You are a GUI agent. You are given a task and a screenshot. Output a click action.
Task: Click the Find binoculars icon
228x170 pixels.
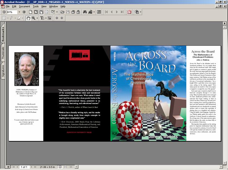click(x=85, y=12)
